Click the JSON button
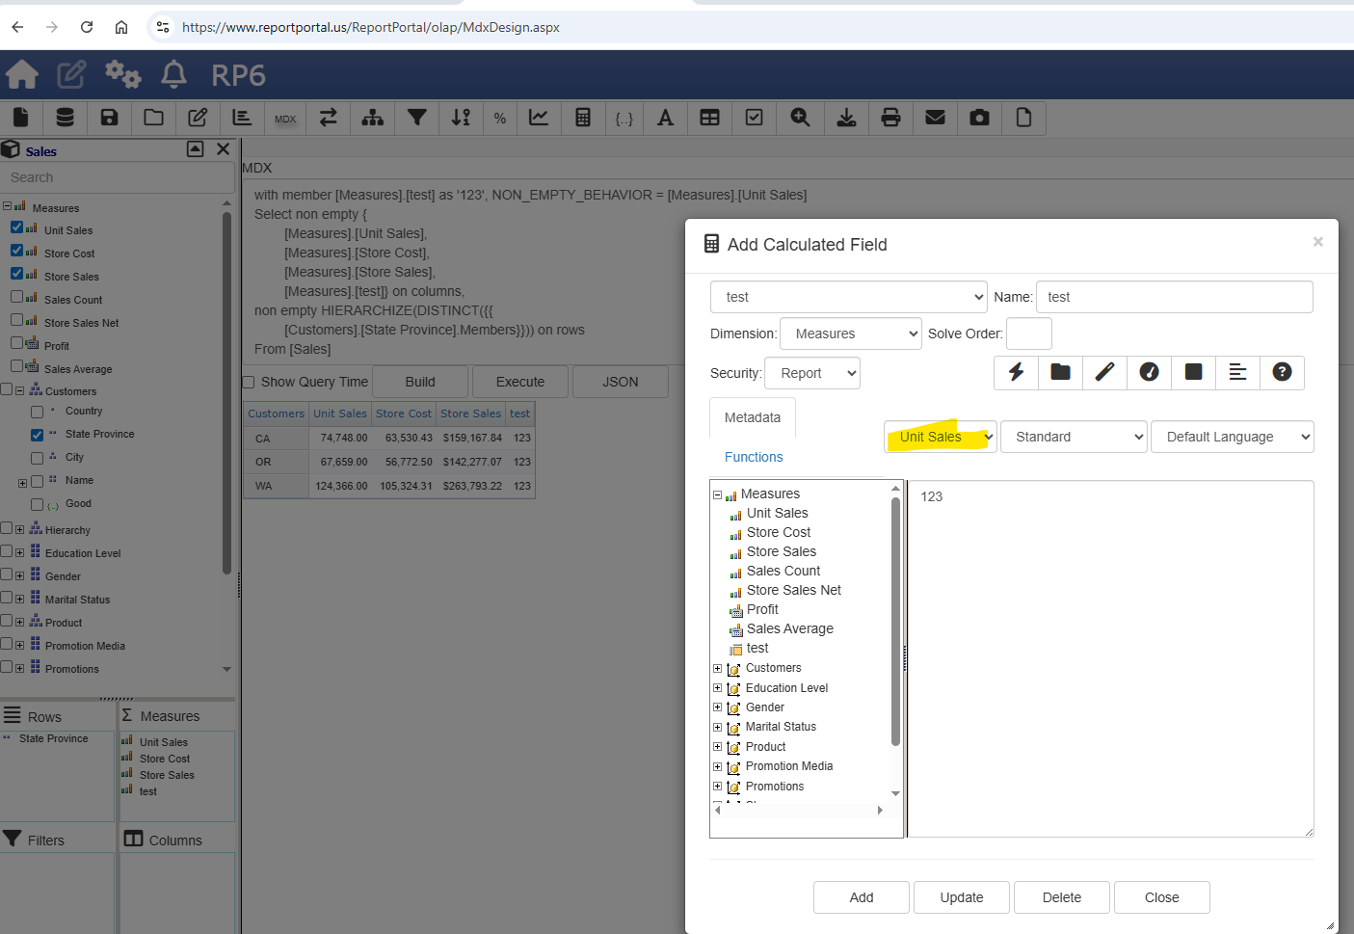This screenshot has height=934, width=1354. pos(621,382)
